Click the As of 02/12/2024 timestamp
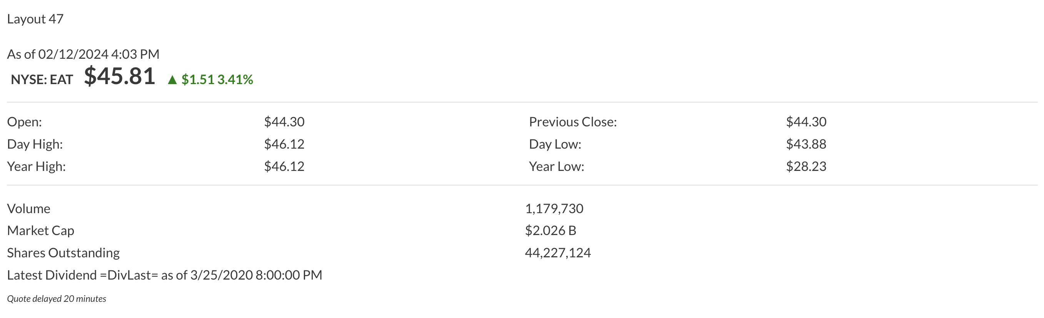The width and height of the screenshot is (1044, 318). 83,54
